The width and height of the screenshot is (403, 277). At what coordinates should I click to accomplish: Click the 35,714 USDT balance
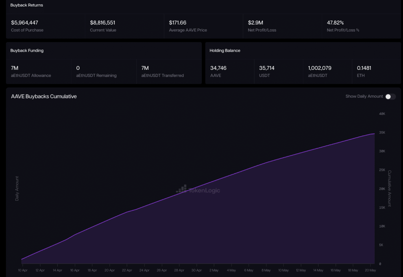[x=266, y=68]
